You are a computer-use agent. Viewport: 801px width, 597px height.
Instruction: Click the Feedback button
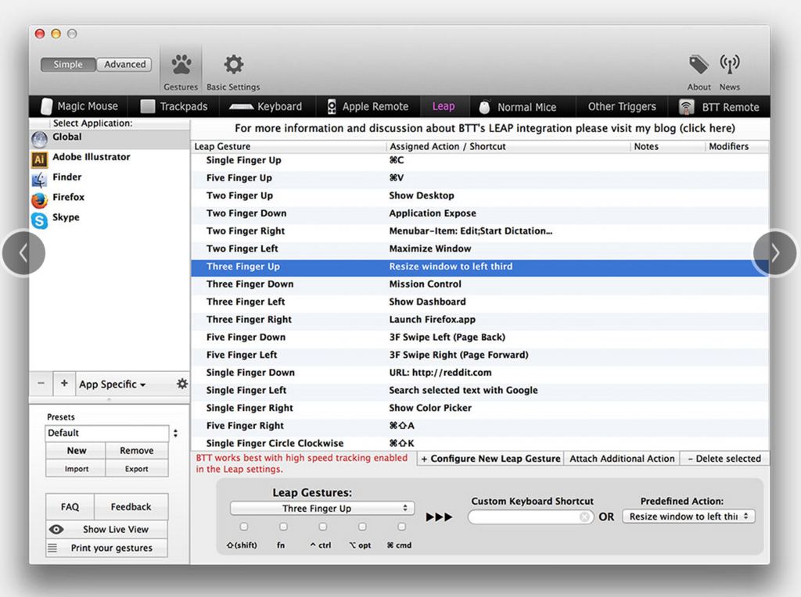coord(131,506)
